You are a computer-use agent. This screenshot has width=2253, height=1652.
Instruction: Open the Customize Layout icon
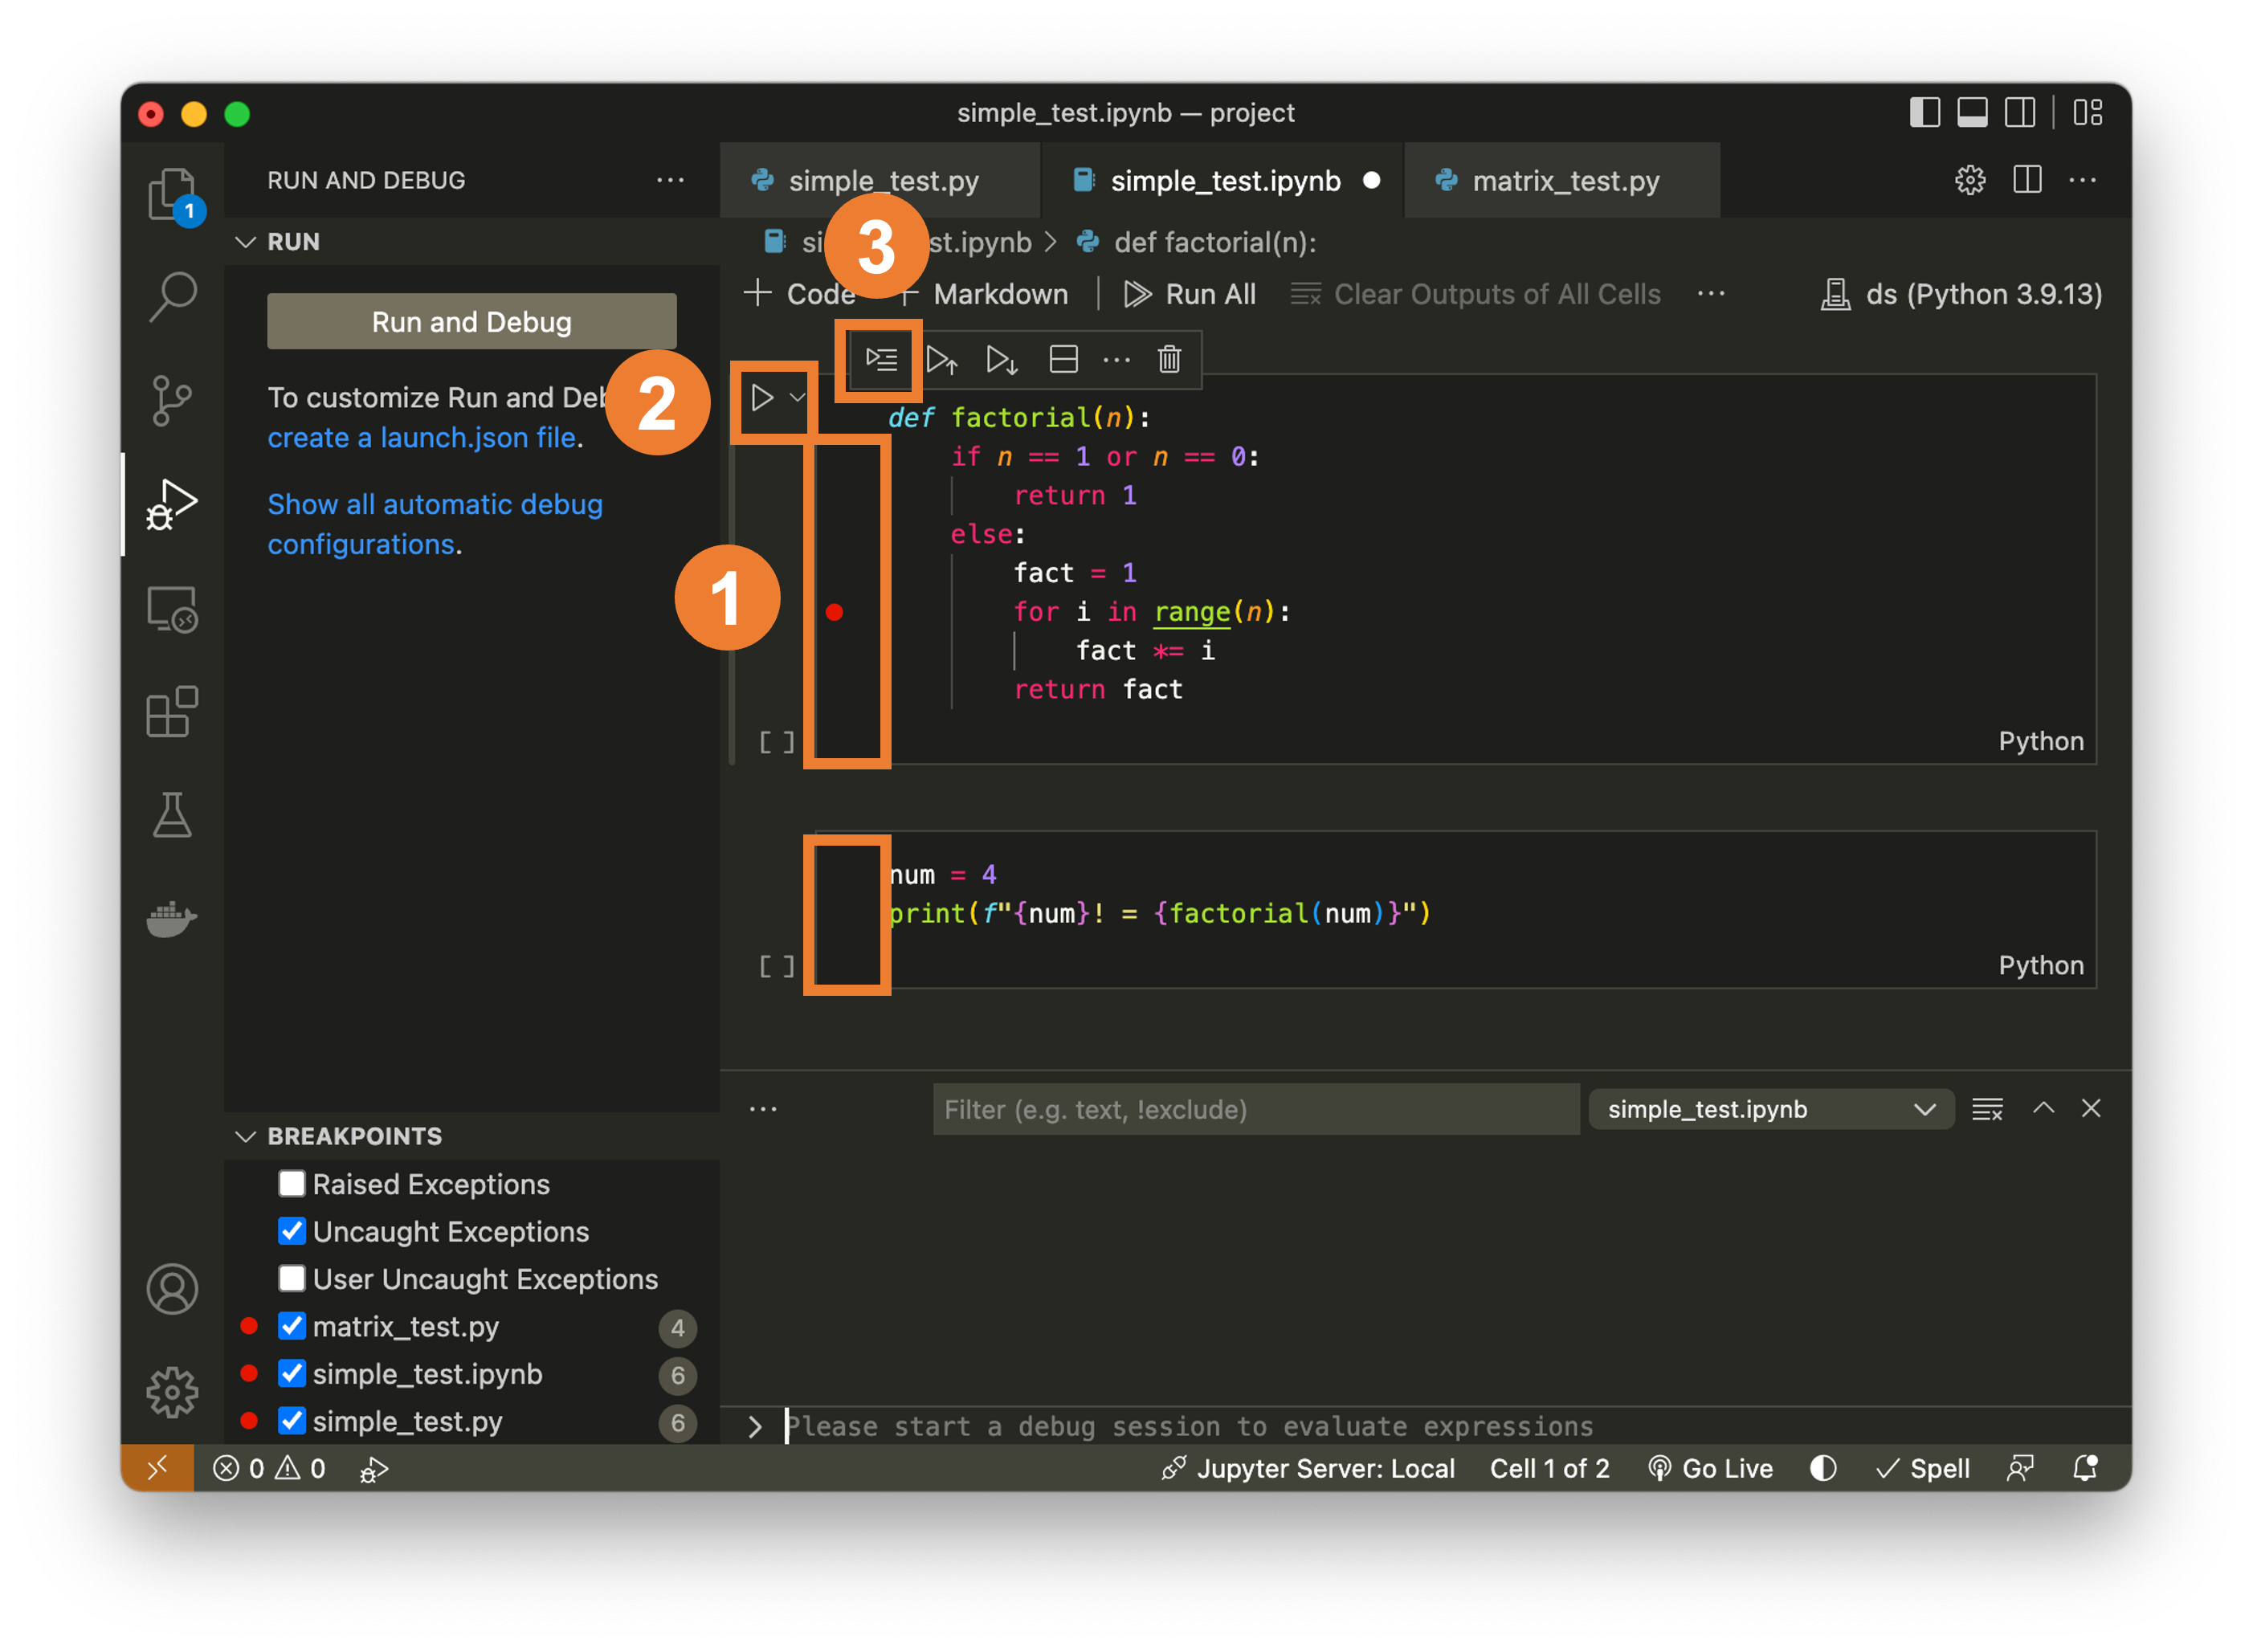pos(2088,112)
